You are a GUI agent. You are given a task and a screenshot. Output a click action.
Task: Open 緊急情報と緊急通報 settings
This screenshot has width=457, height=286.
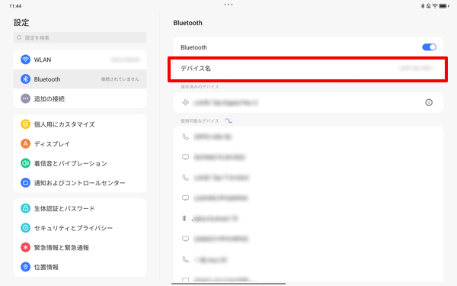pyautogui.click(x=80, y=247)
